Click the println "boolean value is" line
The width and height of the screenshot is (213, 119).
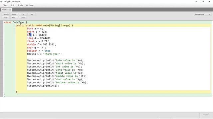[x=57, y=82]
